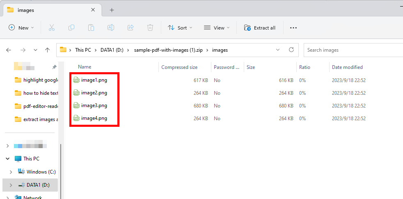Screen dimensions: 403x199
Task: Click the Copy icon in toolbar
Action: [x=71, y=27]
